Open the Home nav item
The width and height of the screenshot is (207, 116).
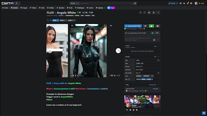point(5,8)
